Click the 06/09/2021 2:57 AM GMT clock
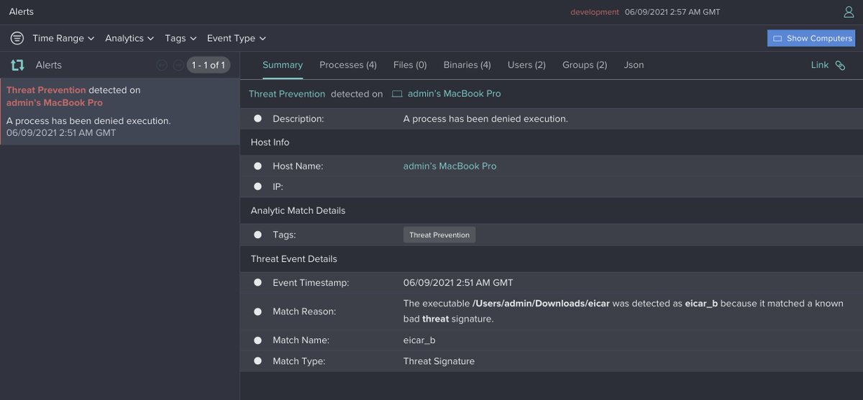 tap(672, 12)
